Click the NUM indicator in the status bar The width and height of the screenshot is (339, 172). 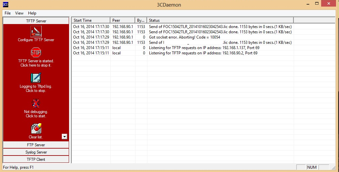[312, 167]
